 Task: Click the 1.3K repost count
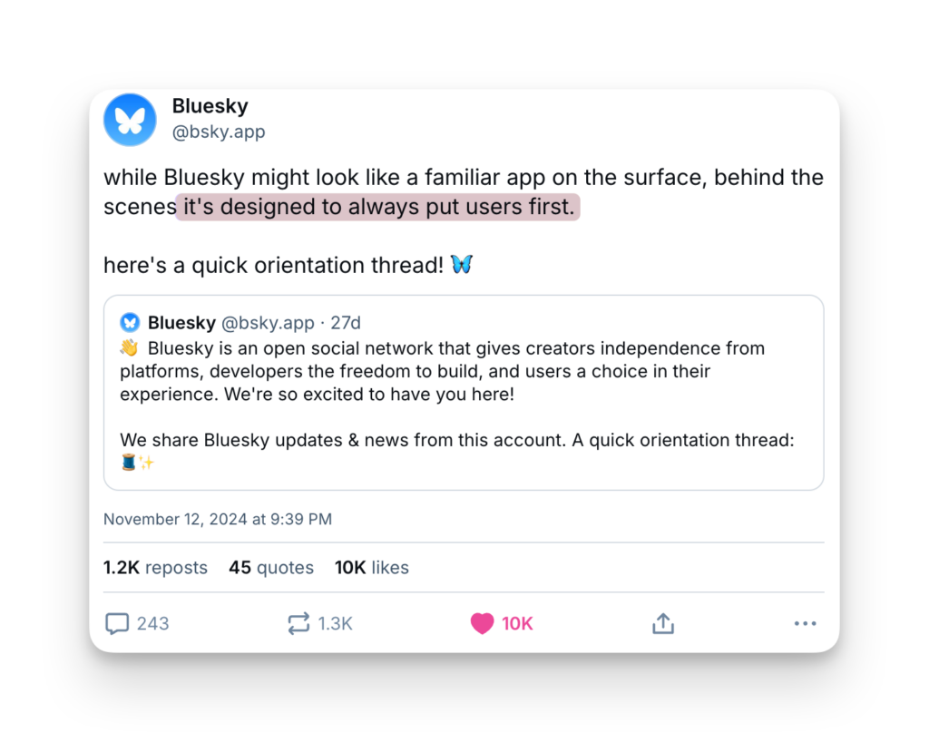[335, 624]
